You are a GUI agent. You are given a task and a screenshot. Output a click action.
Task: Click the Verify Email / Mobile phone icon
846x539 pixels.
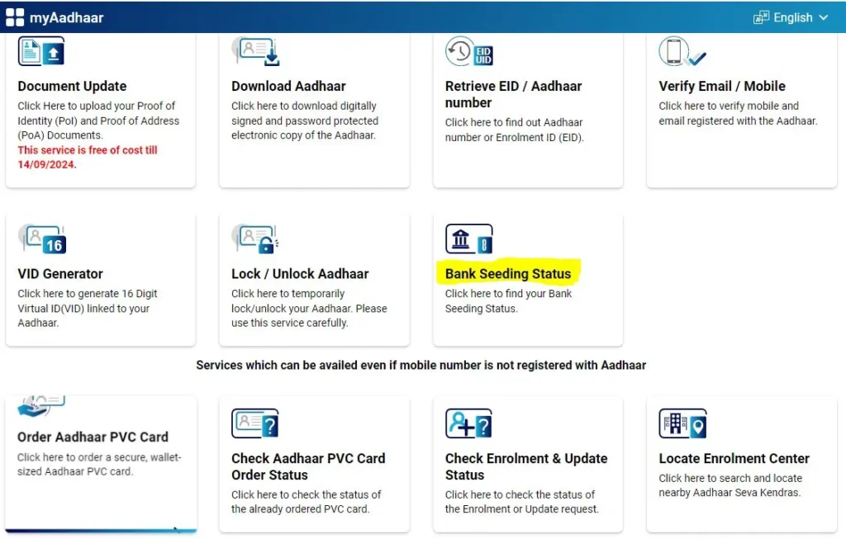[x=682, y=52]
